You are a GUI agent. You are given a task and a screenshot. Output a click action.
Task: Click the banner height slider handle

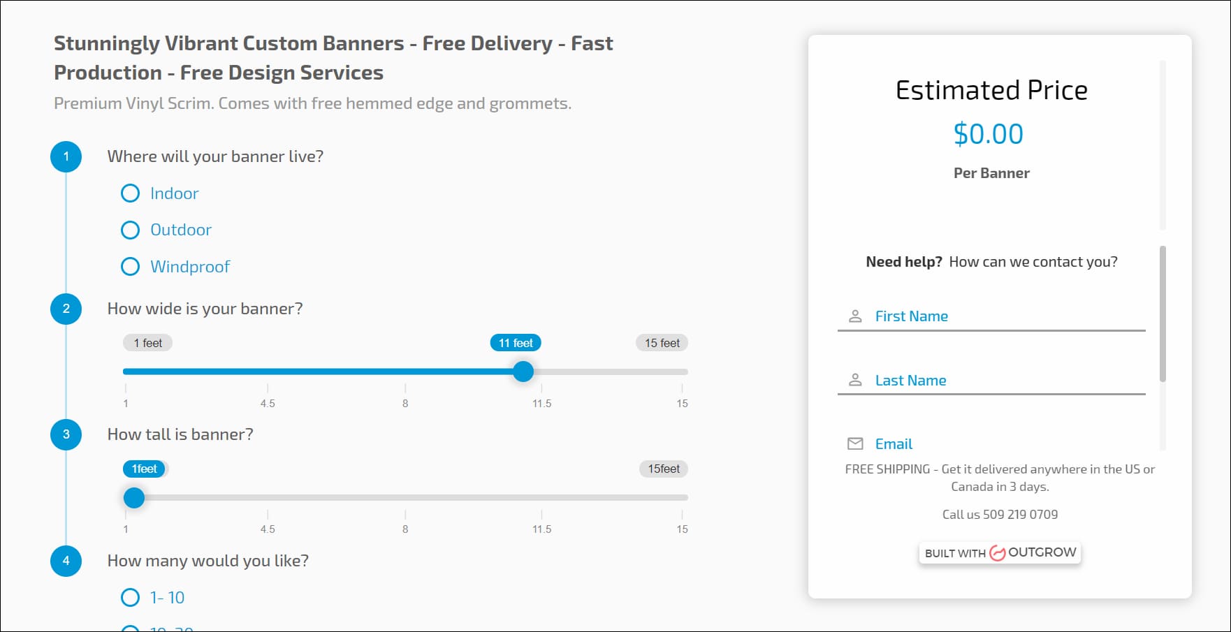(134, 498)
